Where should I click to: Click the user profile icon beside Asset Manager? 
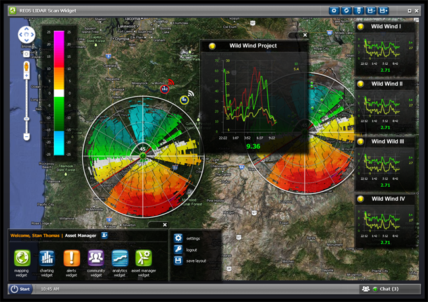click(x=104, y=235)
